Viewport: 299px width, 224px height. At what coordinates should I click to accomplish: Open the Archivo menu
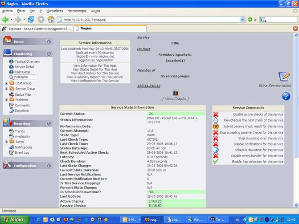pos(8,11)
